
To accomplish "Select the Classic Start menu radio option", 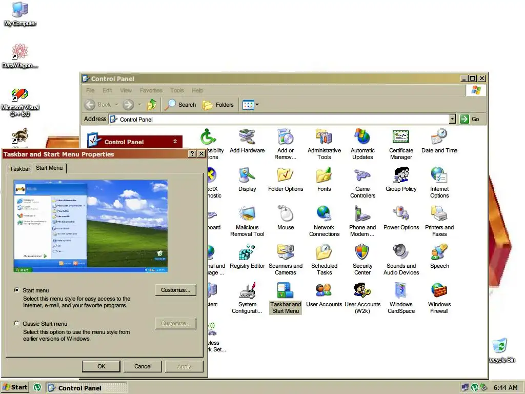I will click(17, 324).
